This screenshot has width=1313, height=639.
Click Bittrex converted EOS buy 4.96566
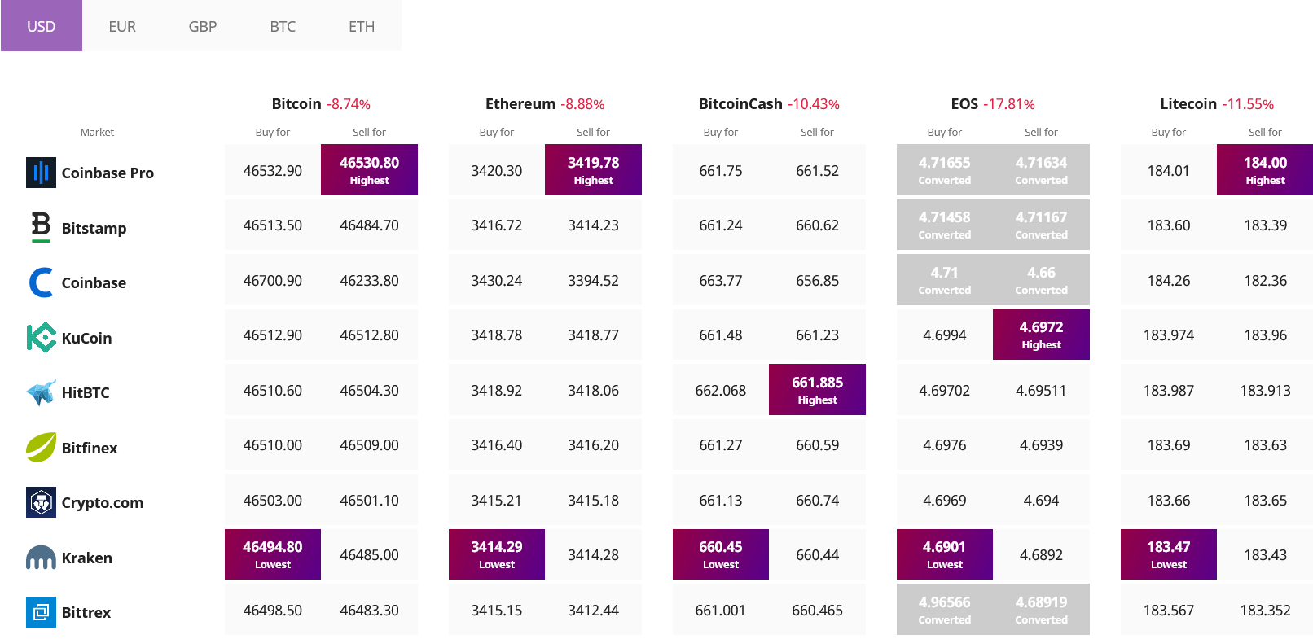945,610
